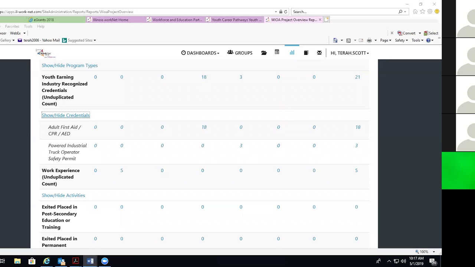Open Outlook from taskbar
The width and height of the screenshot is (475, 267).
[x=61, y=261]
